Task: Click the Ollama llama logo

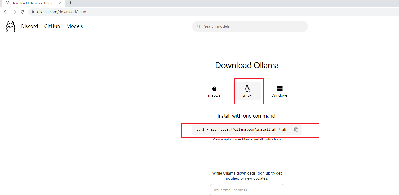Action: point(11,27)
